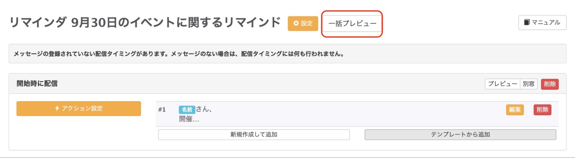This screenshot has width=575, height=158.
Task: Open the マニュアル manual button
Action: pyautogui.click(x=542, y=22)
